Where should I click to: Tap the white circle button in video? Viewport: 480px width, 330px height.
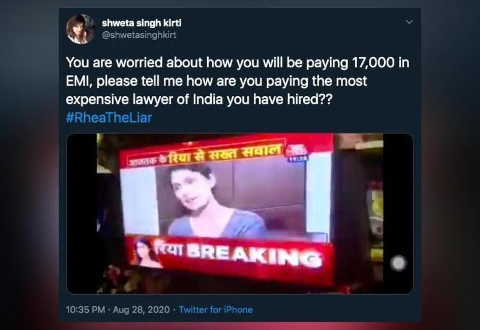pos(398,263)
